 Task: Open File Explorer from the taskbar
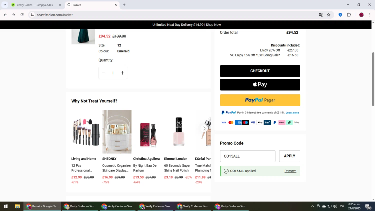click(17, 206)
